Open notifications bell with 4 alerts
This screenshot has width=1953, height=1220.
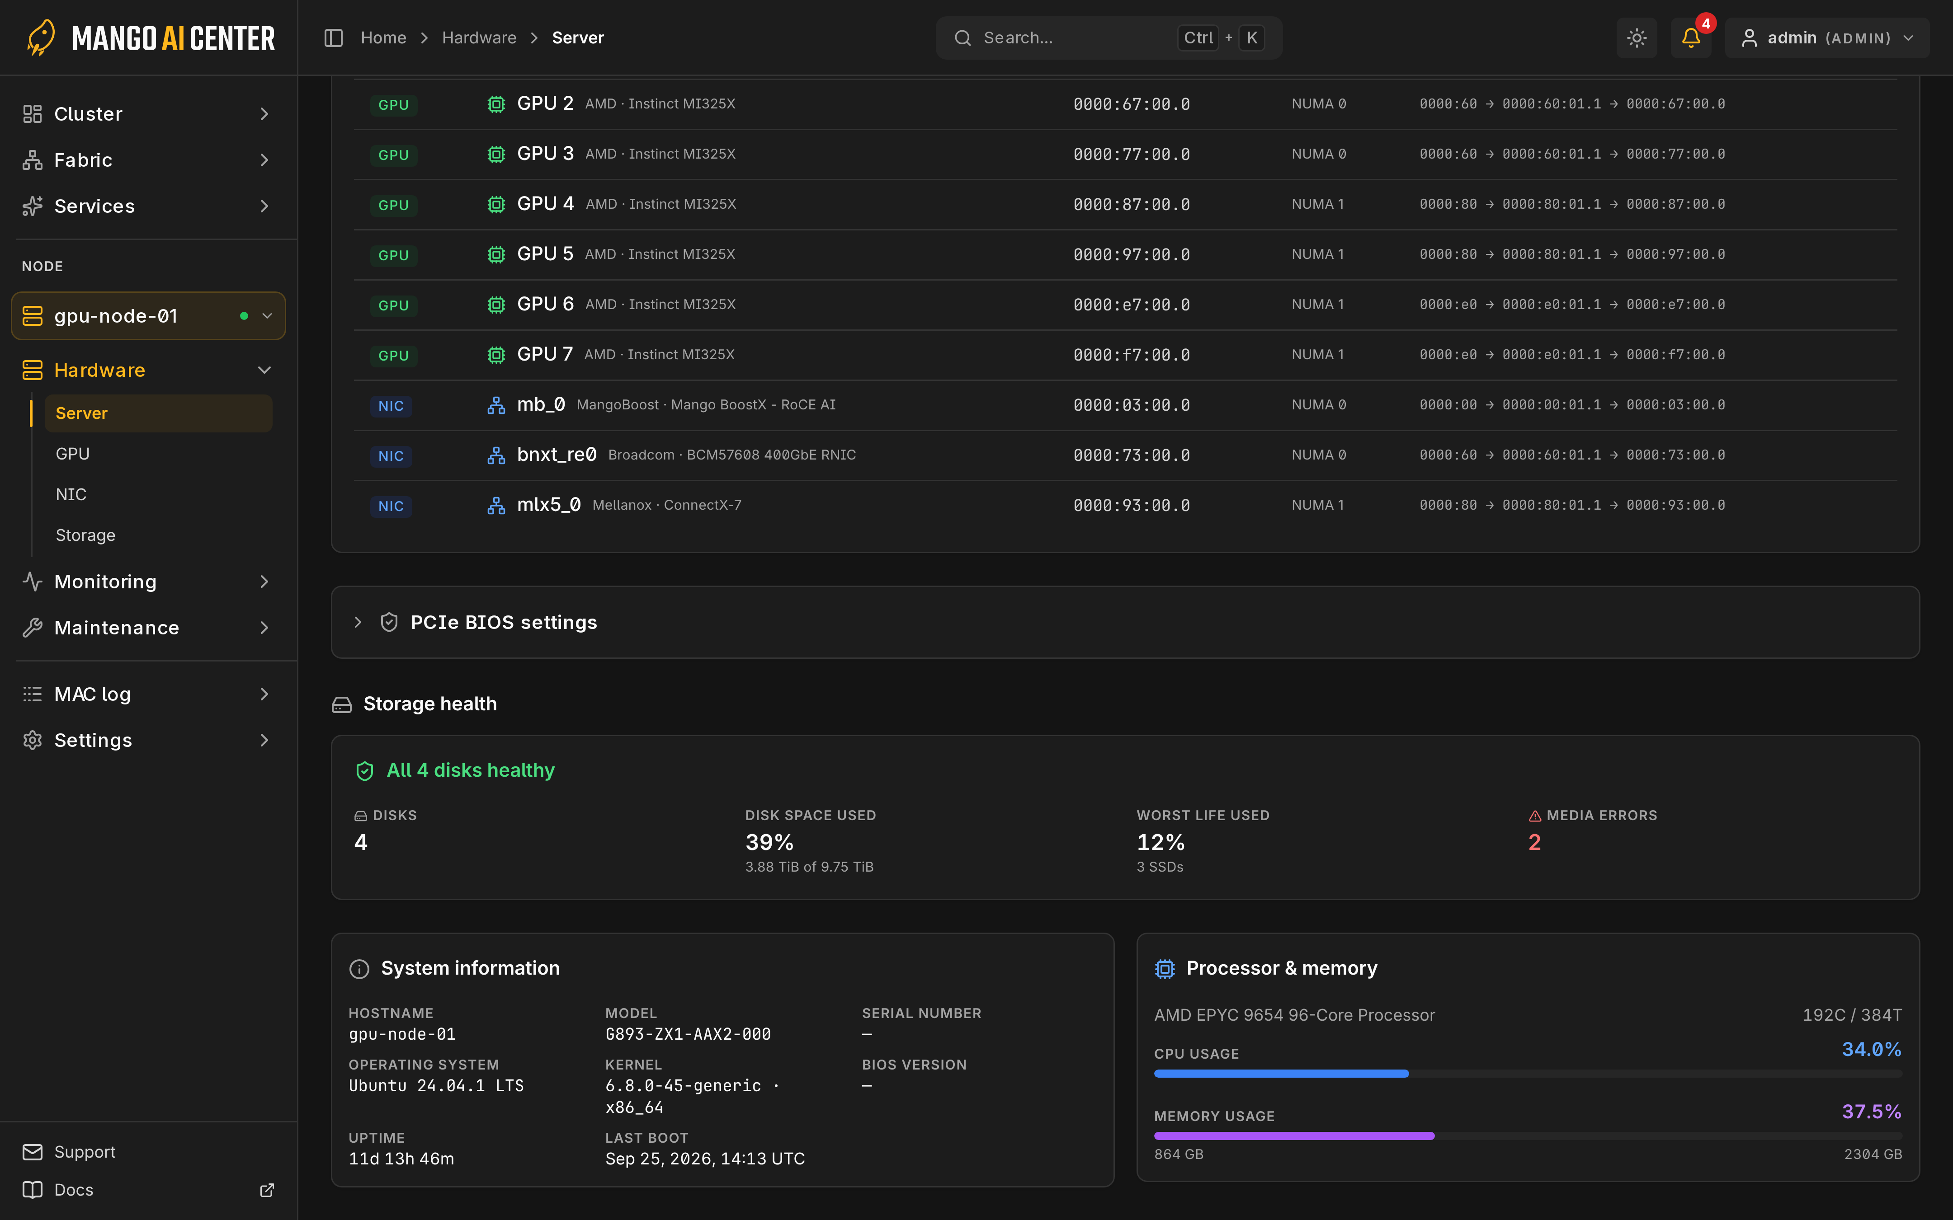click(x=1691, y=38)
